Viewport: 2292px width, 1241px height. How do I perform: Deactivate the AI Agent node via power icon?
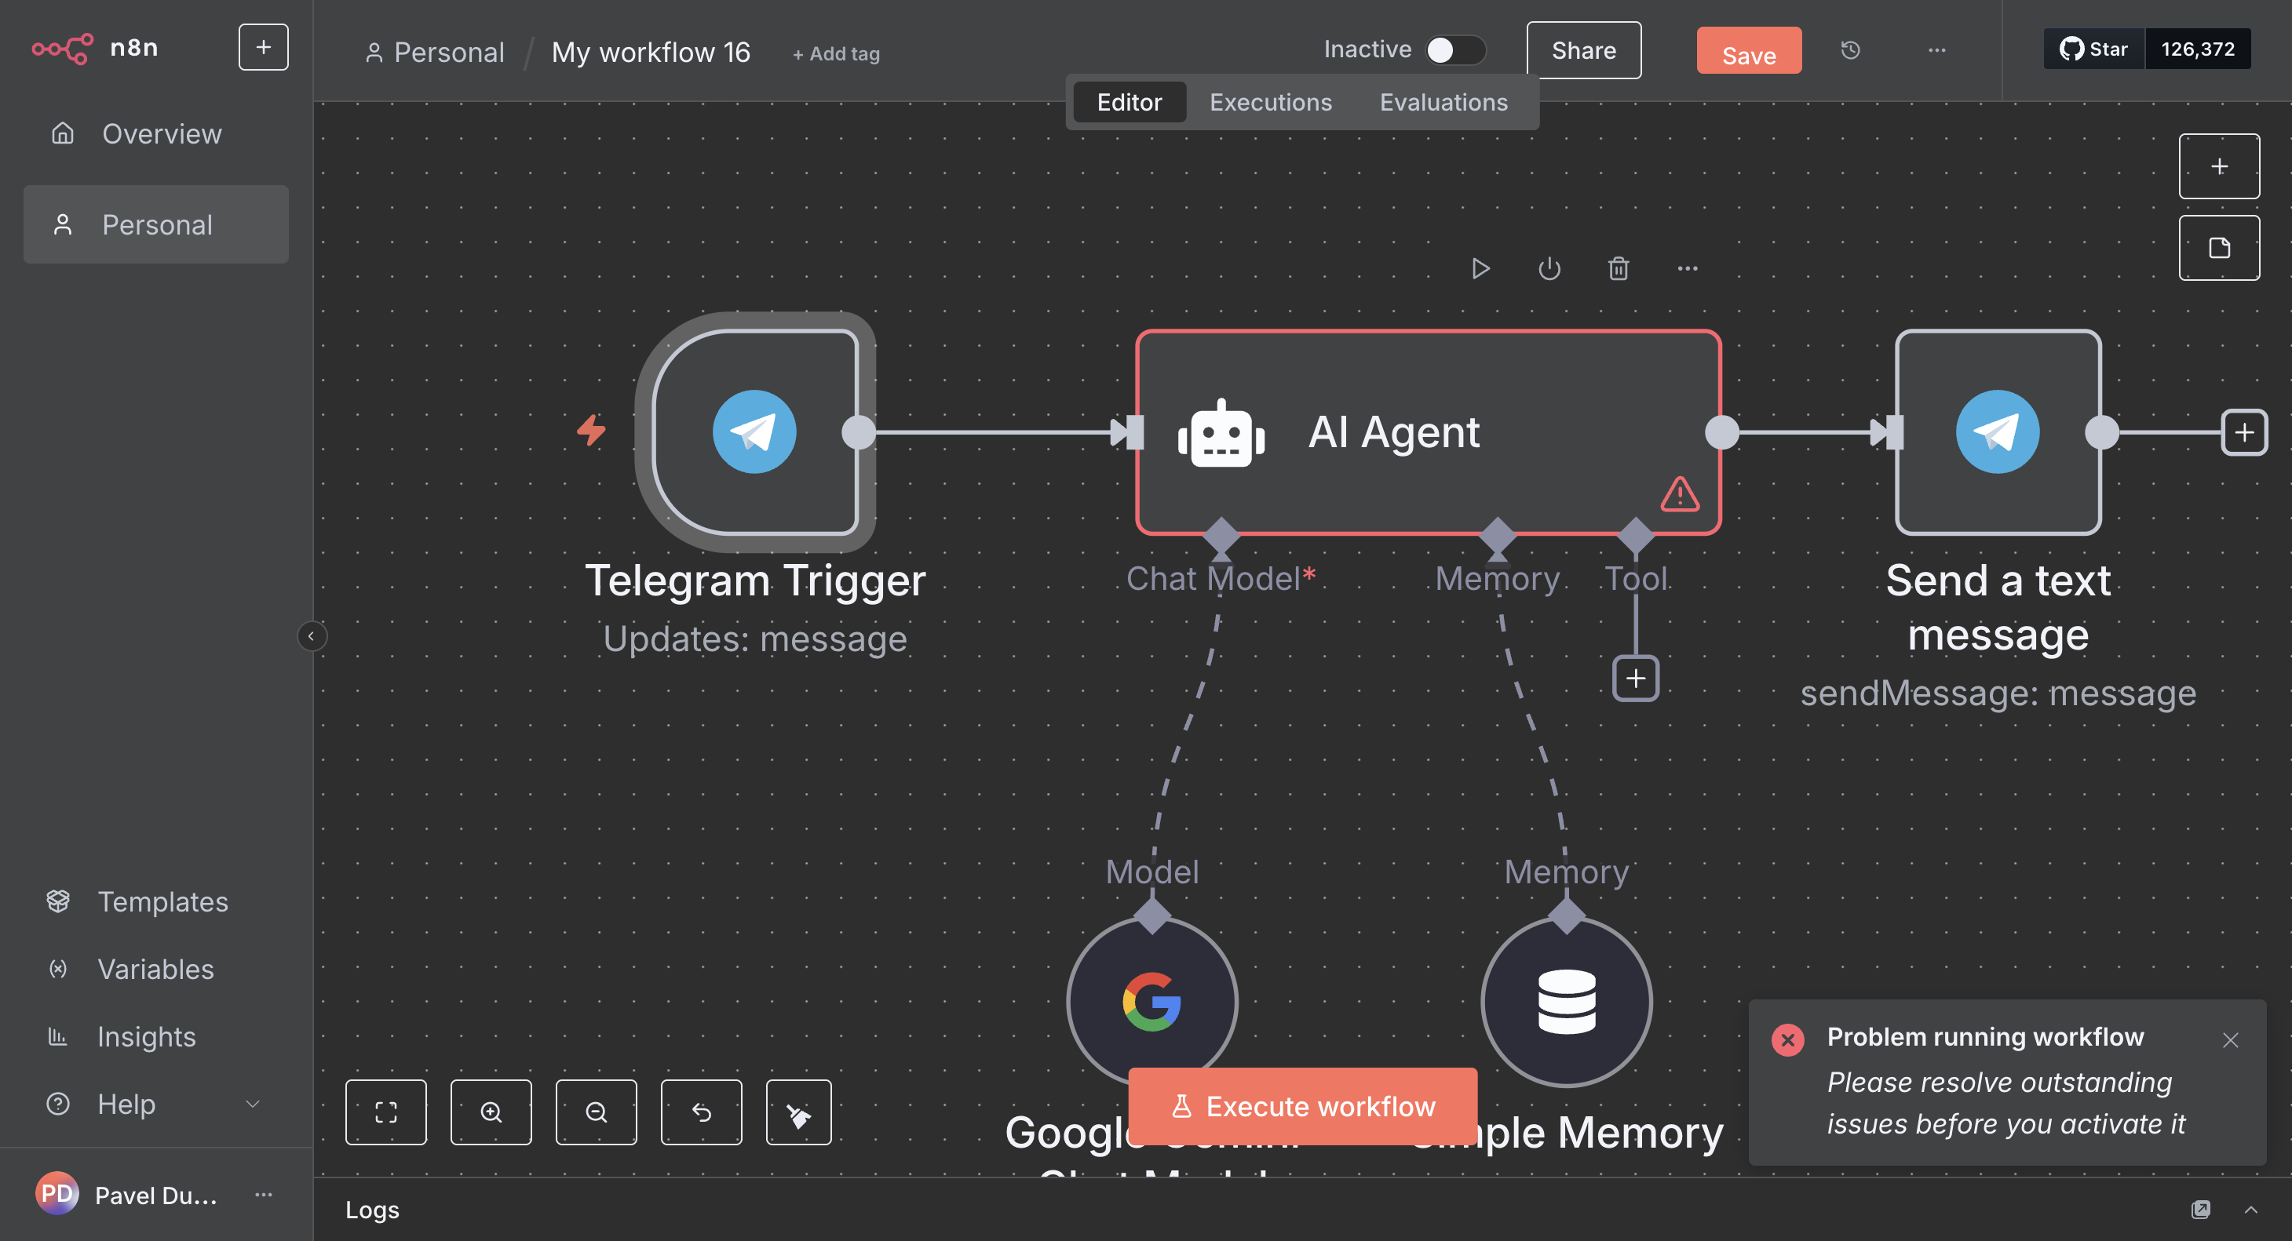1549,268
